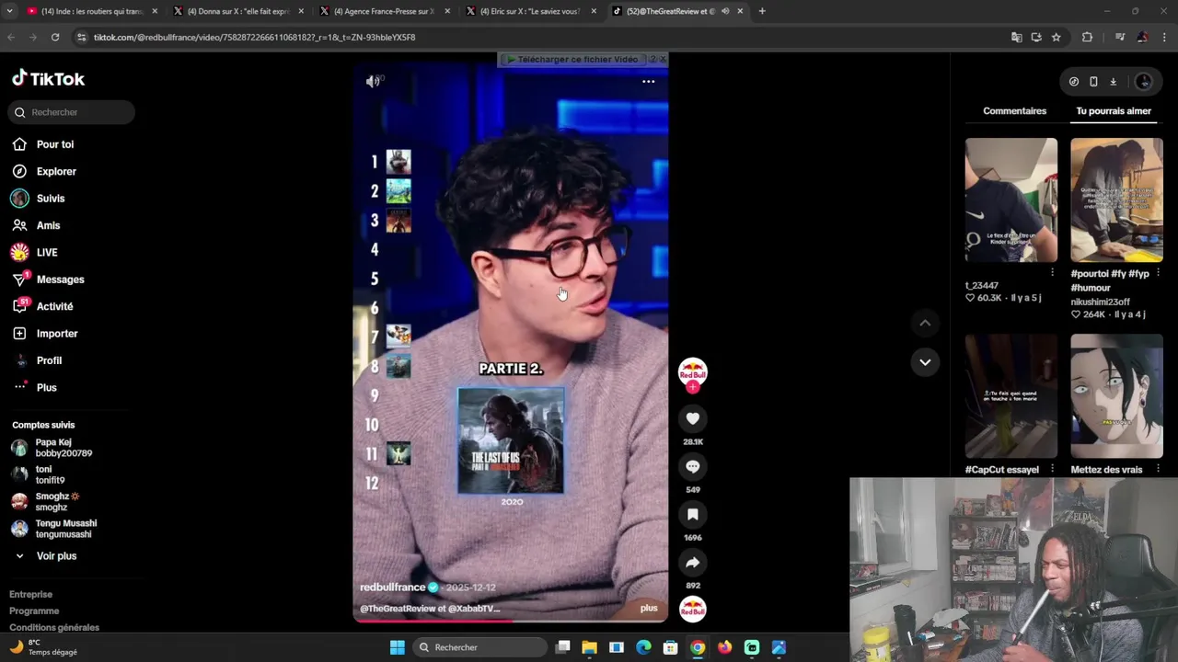Open the Windows Start menu
The height and width of the screenshot is (662, 1178).
[397, 647]
